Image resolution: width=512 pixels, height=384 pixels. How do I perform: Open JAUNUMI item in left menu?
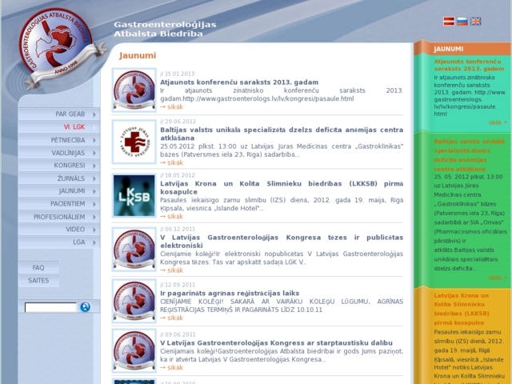pyautogui.click(x=59, y=190)
